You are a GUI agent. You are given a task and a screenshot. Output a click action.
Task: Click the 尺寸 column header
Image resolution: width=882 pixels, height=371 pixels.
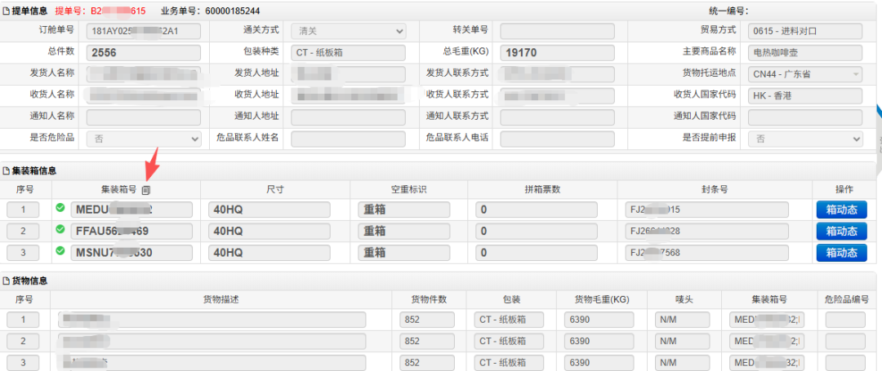274,190
